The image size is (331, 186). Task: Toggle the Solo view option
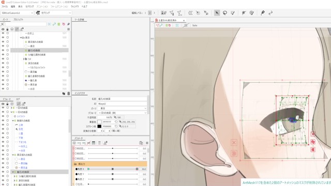194,25
